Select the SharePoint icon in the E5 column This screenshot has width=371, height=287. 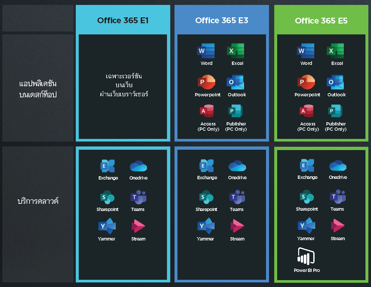pos(307,197)
